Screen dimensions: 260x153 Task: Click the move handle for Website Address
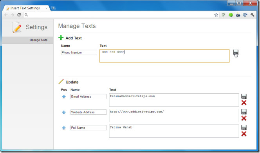[x=64, y=112]
